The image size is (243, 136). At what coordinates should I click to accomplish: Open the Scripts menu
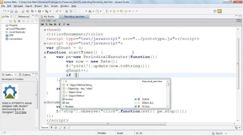[54, 6]
